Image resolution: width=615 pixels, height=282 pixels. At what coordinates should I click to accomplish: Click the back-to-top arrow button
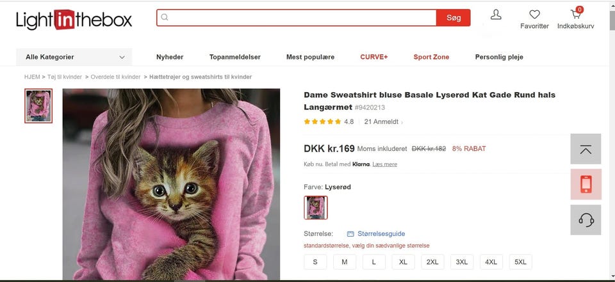[x=586, y=149]
